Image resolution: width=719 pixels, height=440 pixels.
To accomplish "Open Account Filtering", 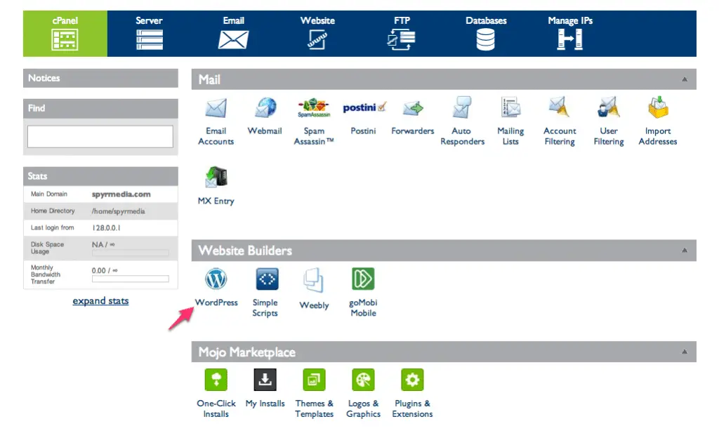I will click(560, 107).
